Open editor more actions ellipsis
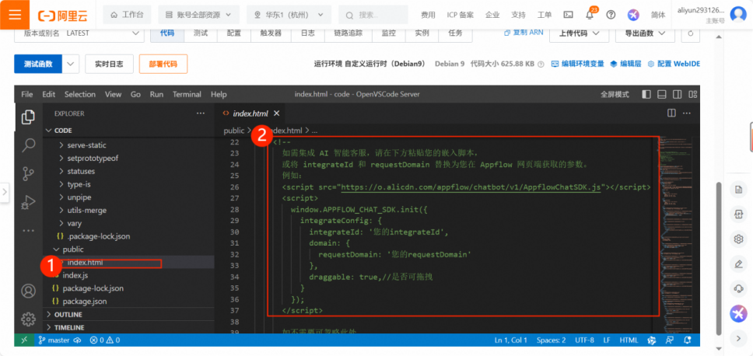 [x=687, y=113]
